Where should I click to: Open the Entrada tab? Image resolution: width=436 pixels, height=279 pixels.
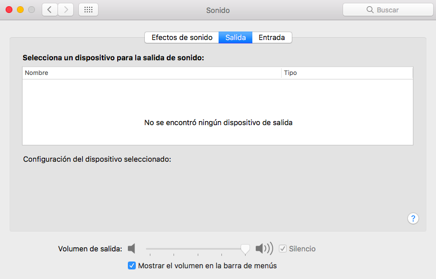click(x=272, y=38)
